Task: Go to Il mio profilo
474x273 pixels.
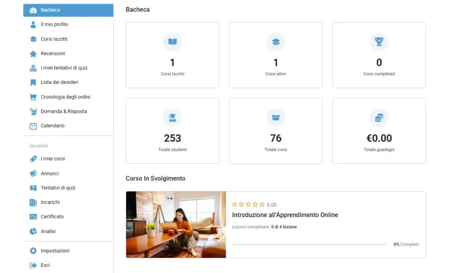Action: (x=54, y=25)
